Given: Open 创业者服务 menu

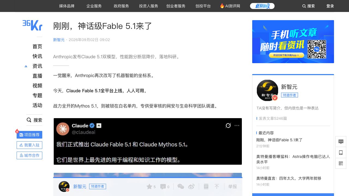Looking at the screenshot, I should click(x=176, y=6).
